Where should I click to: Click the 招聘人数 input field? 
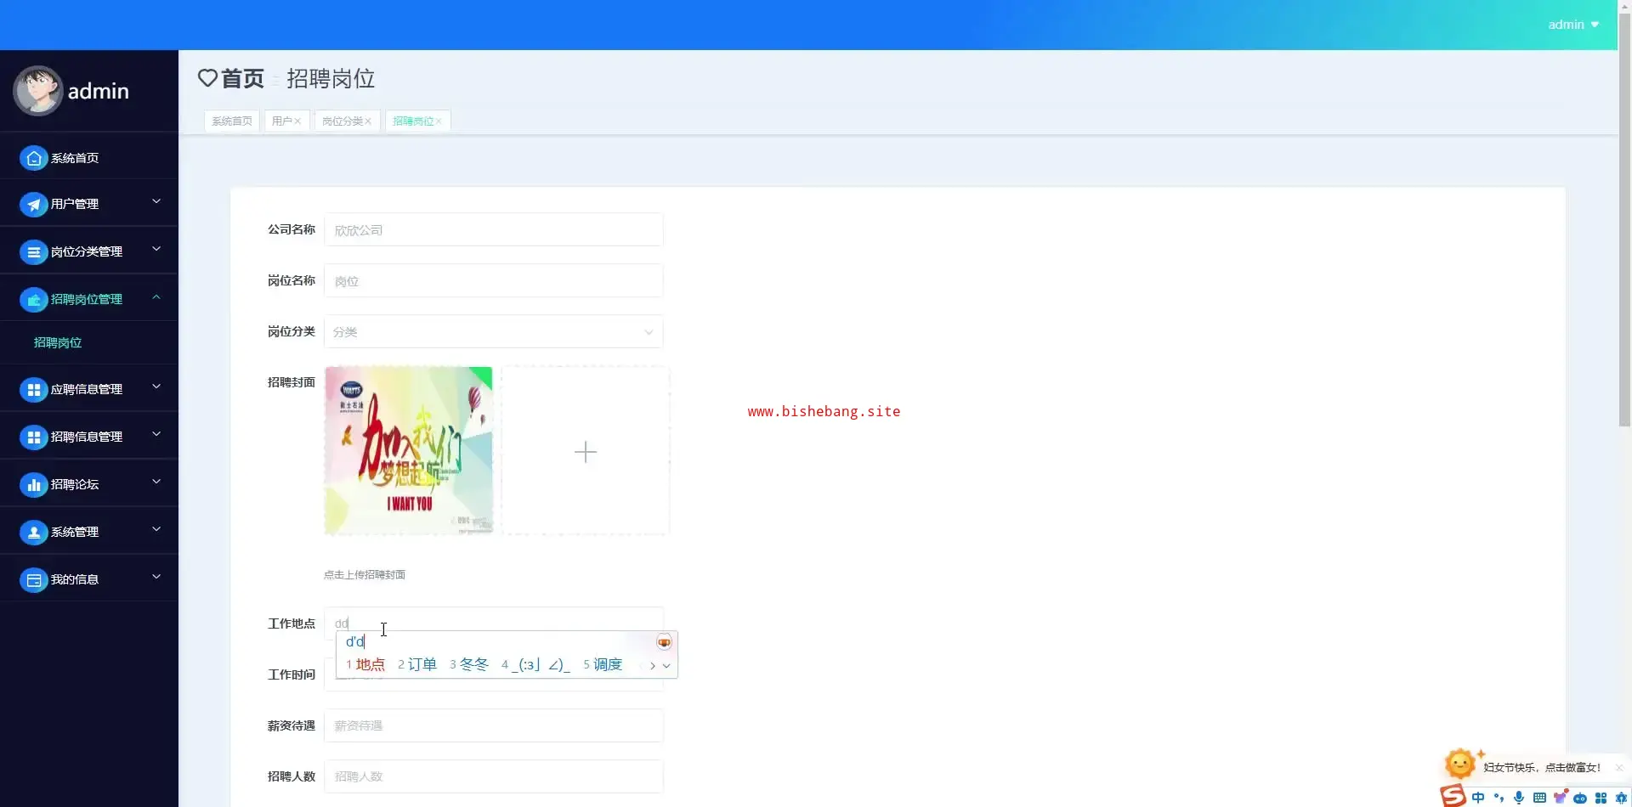[x=493, y=777]
